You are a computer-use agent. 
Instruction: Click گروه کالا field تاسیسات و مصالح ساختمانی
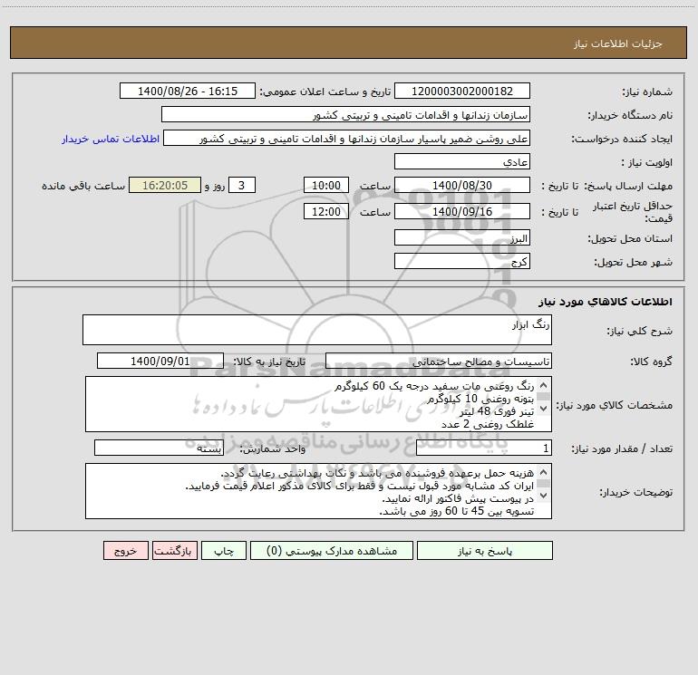pos(439,361)
